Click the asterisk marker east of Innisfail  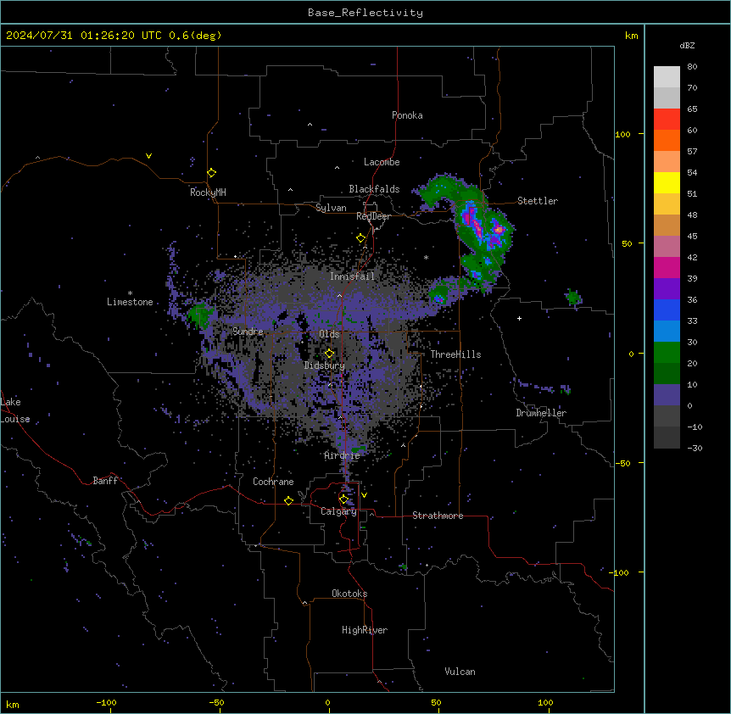tap(426, 257)
